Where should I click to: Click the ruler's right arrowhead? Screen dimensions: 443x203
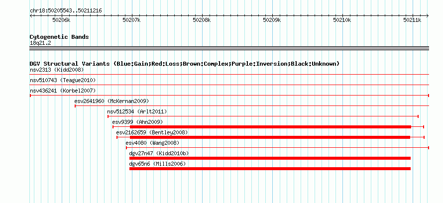pyautogui.click(x=428, y=15)
